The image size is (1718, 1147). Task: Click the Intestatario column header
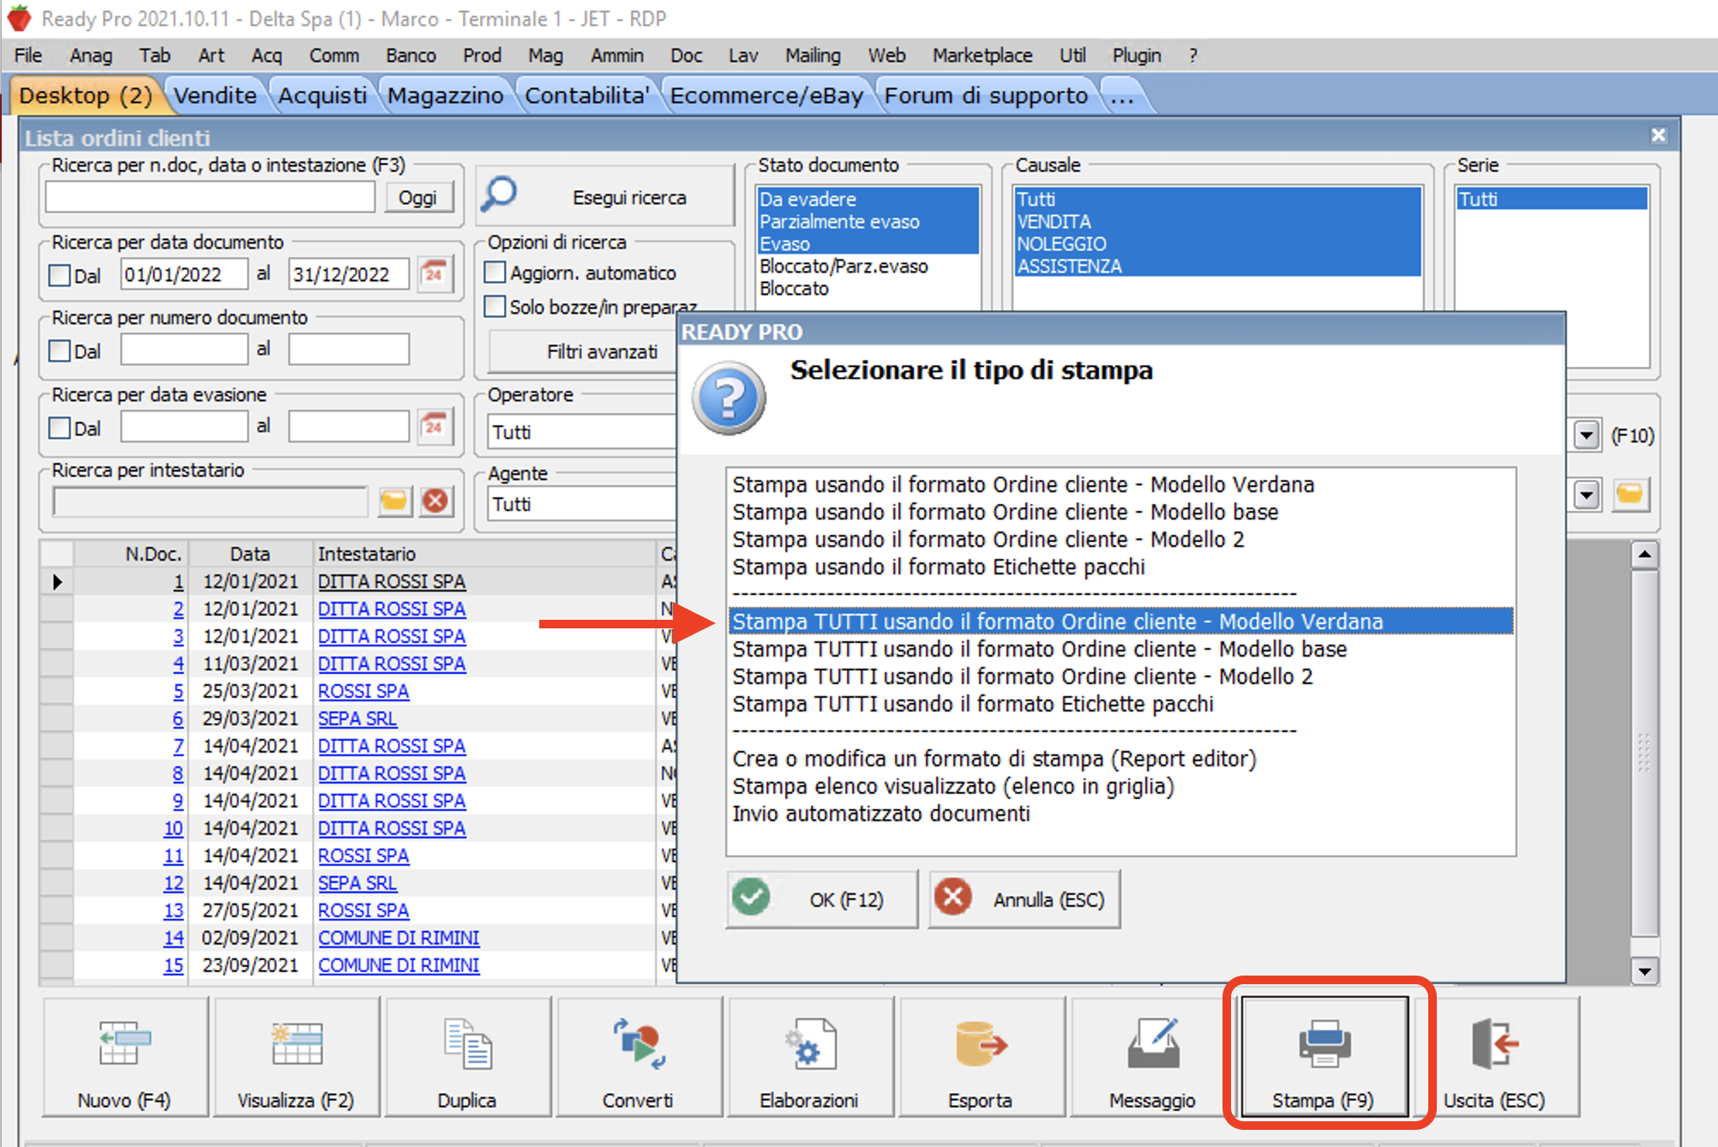tap(484, 554)
